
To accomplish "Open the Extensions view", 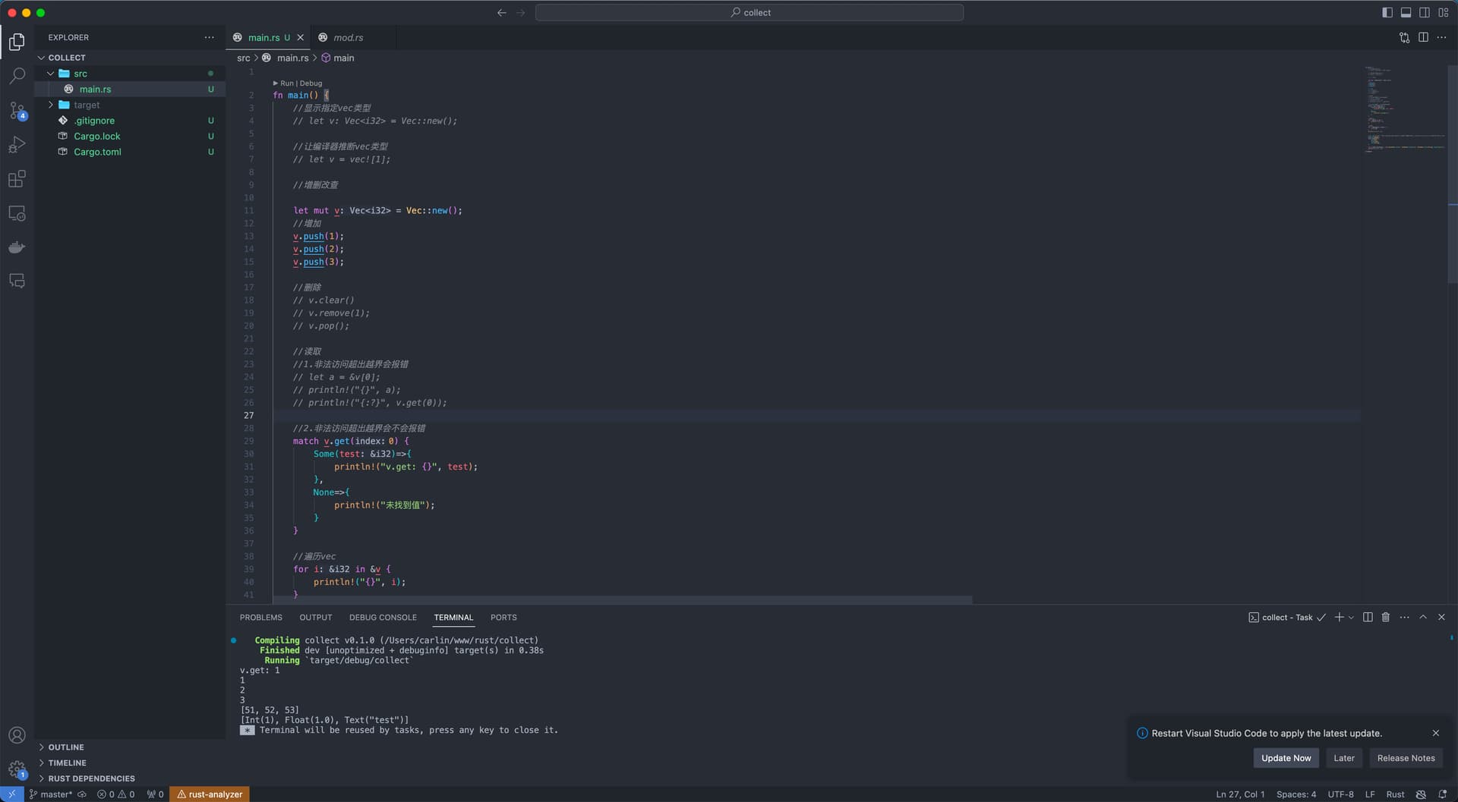I will click(x=17, y=179).
